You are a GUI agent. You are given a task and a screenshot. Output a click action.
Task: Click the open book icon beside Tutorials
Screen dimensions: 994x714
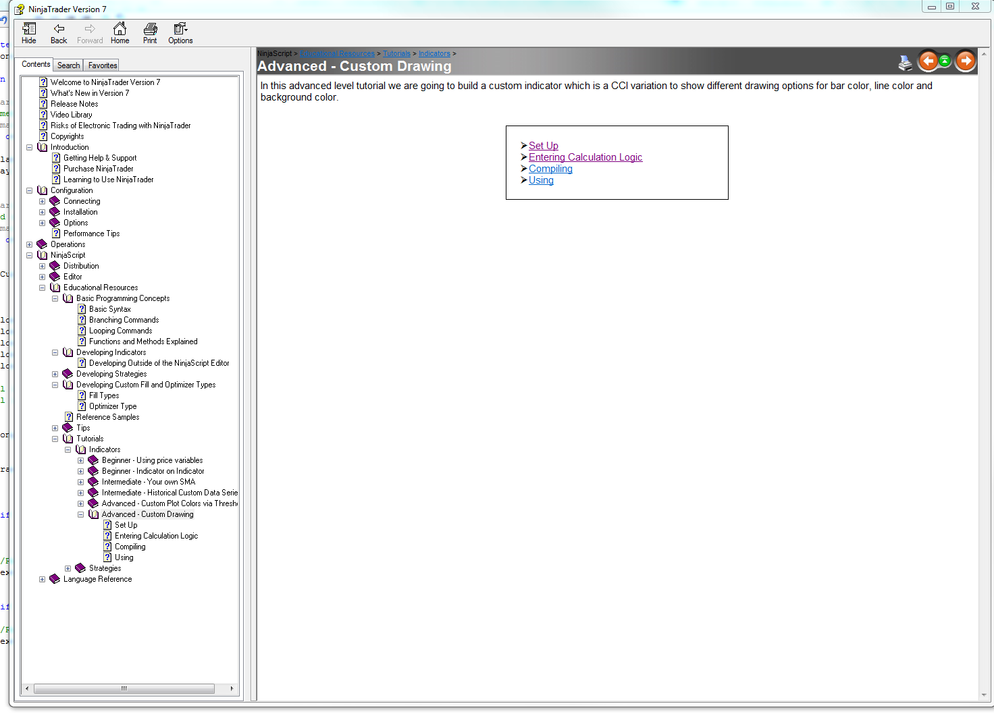[68, 439]
